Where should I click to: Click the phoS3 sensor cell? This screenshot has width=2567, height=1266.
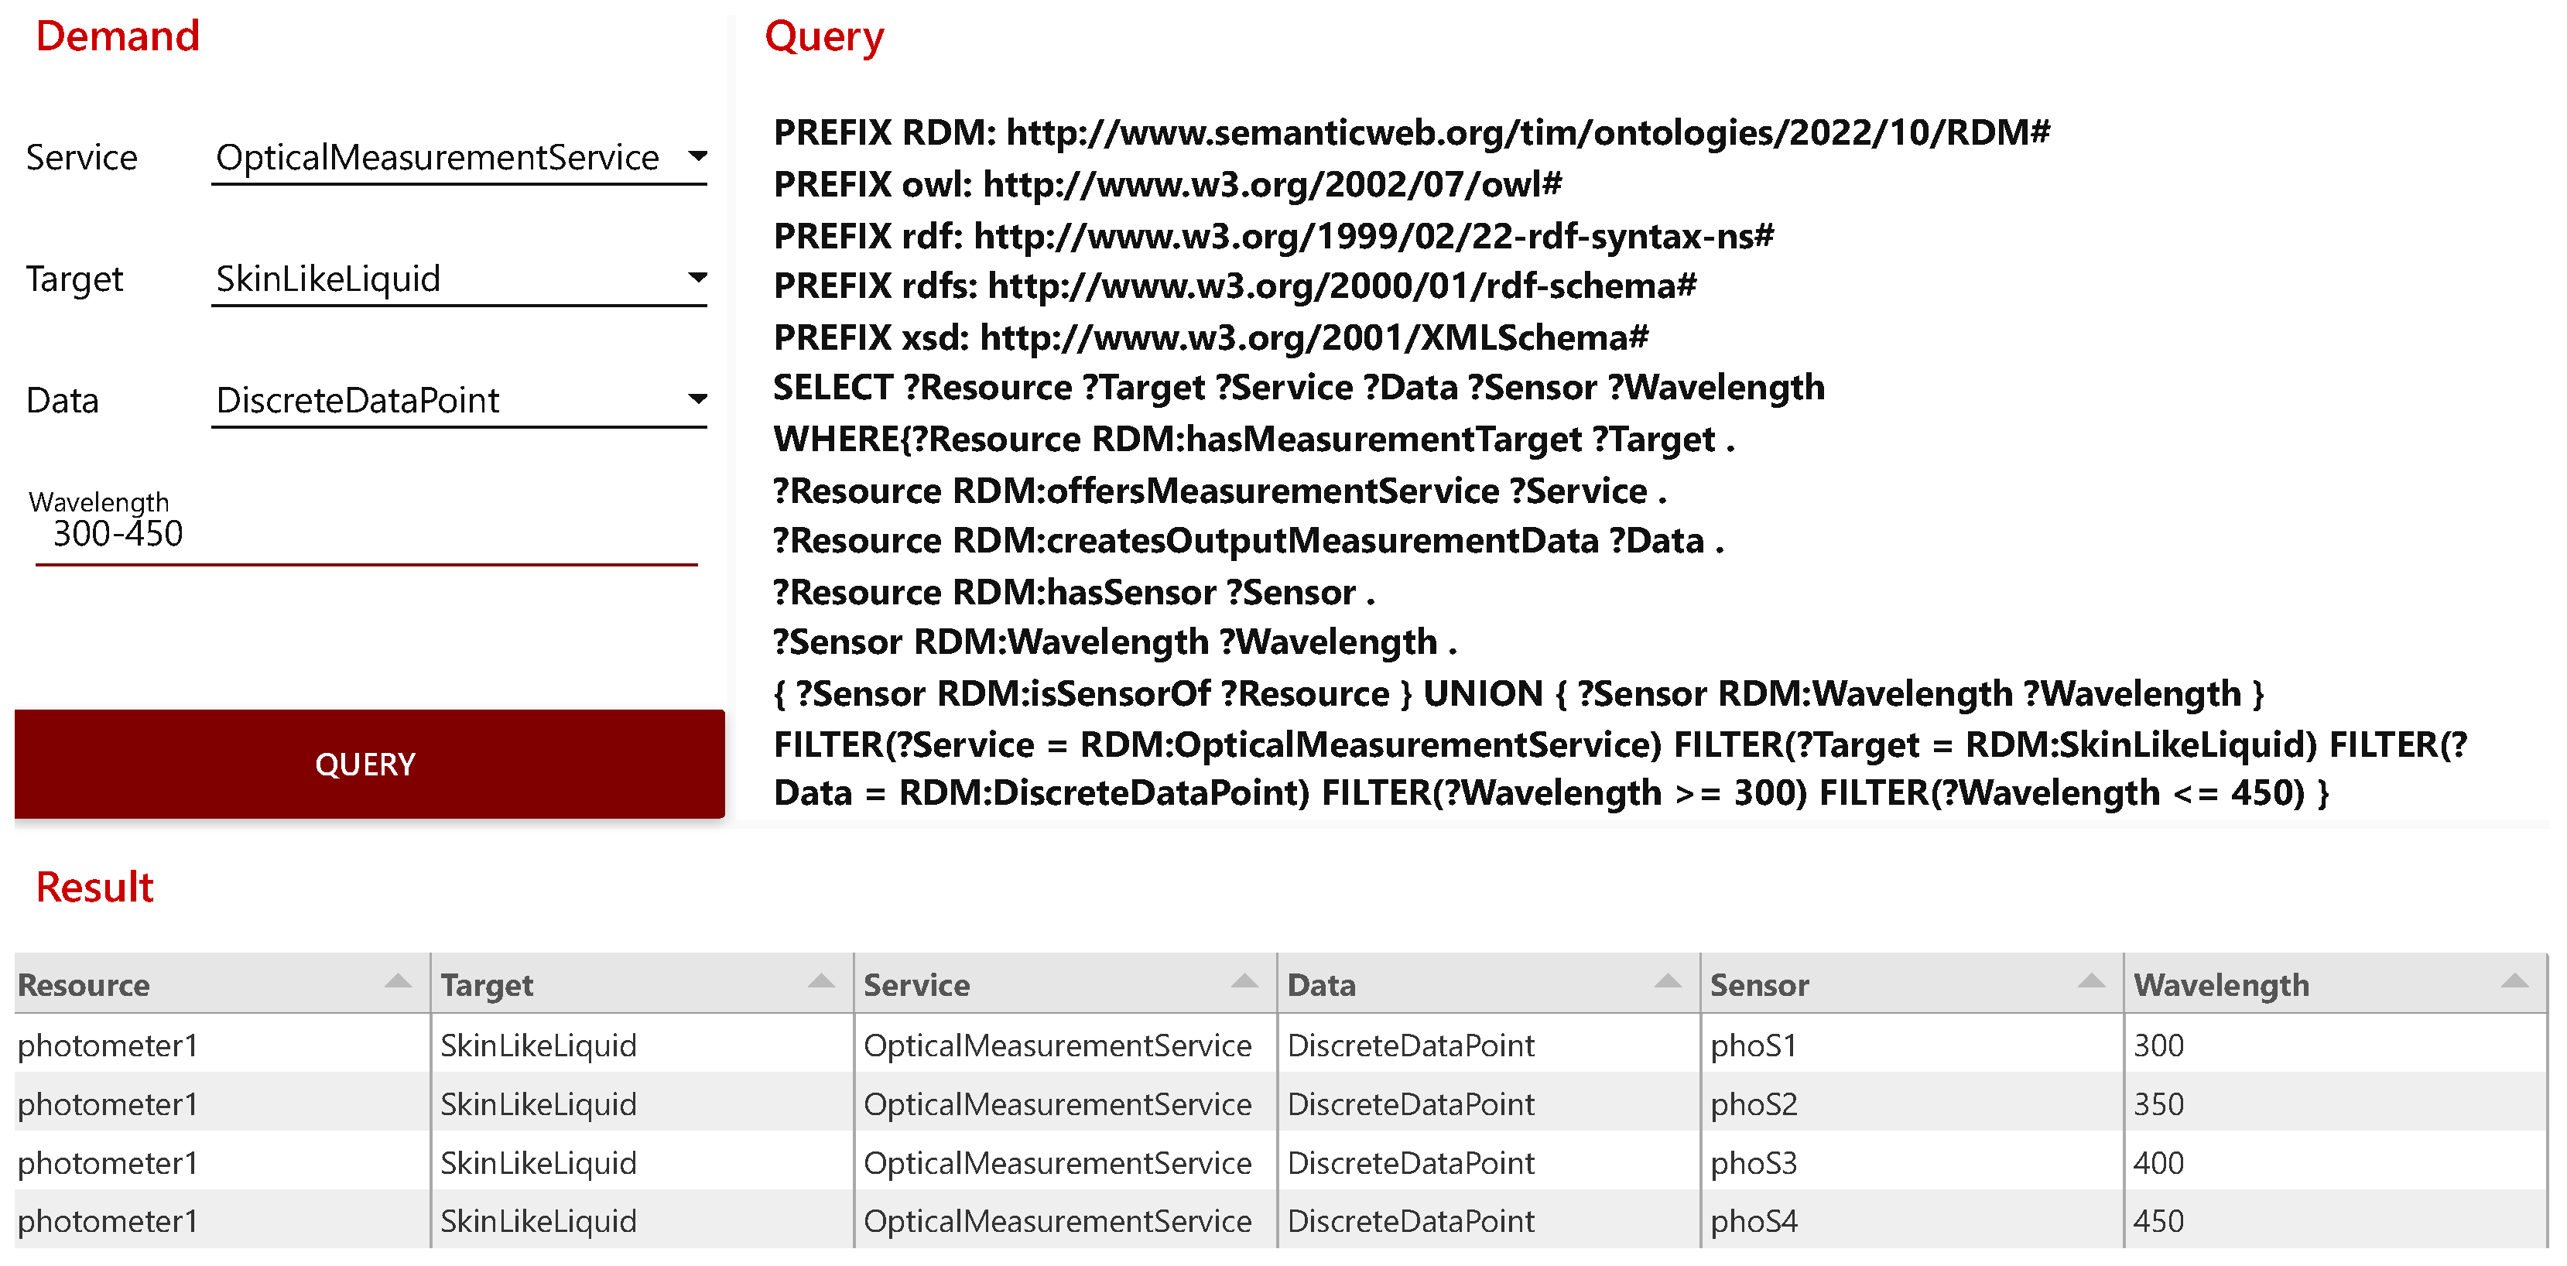pos(1753,1162)
